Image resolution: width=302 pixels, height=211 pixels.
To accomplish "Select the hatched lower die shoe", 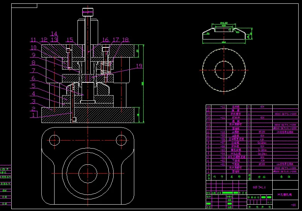I will point(88,115).
